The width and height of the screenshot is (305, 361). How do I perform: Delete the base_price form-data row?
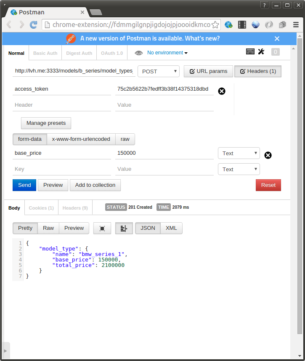[268, 155]
